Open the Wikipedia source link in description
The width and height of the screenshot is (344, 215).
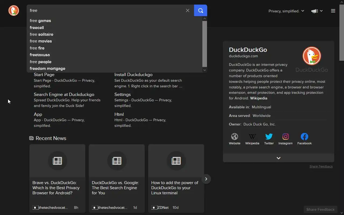pos(259,98)
